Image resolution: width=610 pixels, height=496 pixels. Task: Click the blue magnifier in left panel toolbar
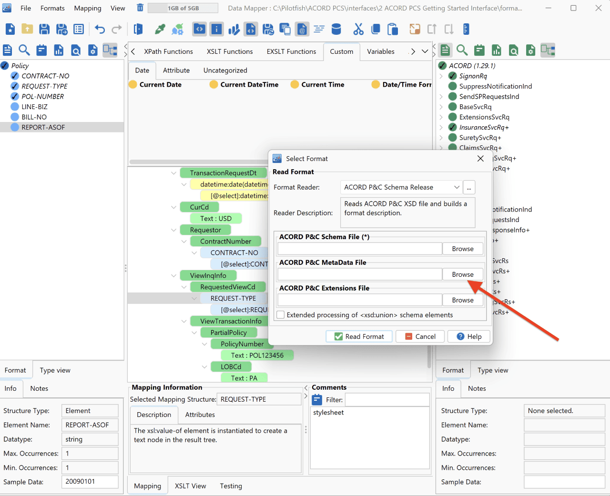click(x=24, y=50)
